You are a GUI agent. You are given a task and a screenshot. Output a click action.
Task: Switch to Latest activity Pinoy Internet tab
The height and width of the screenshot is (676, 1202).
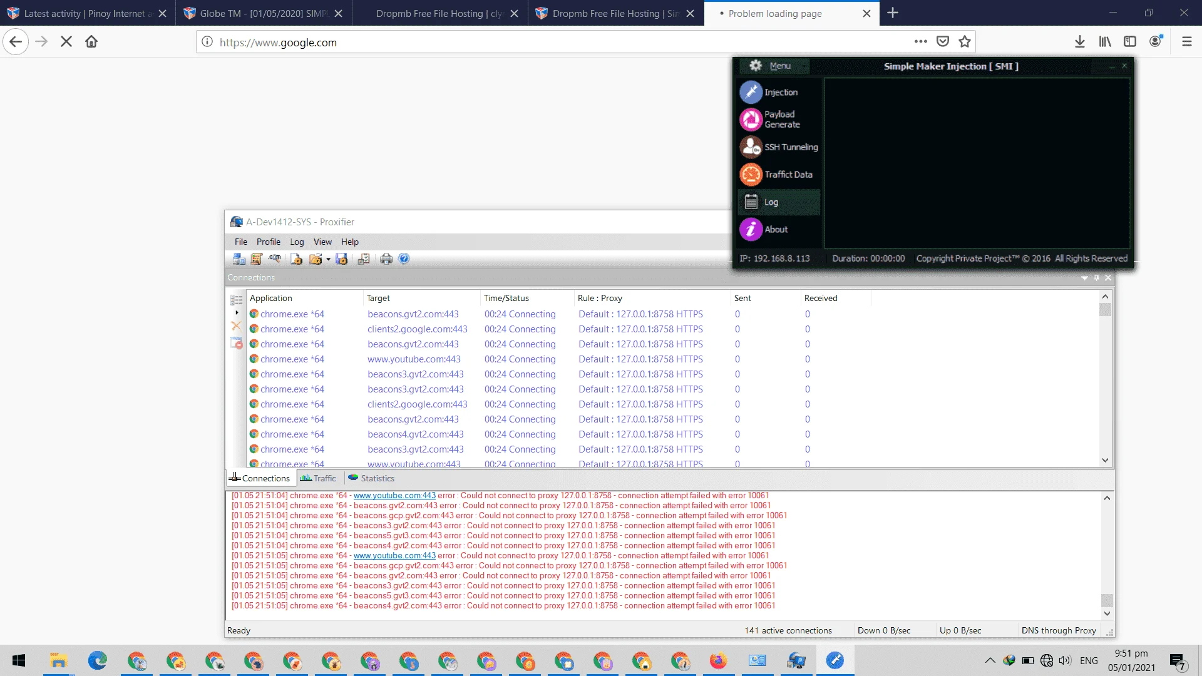(x=88, y=13)
